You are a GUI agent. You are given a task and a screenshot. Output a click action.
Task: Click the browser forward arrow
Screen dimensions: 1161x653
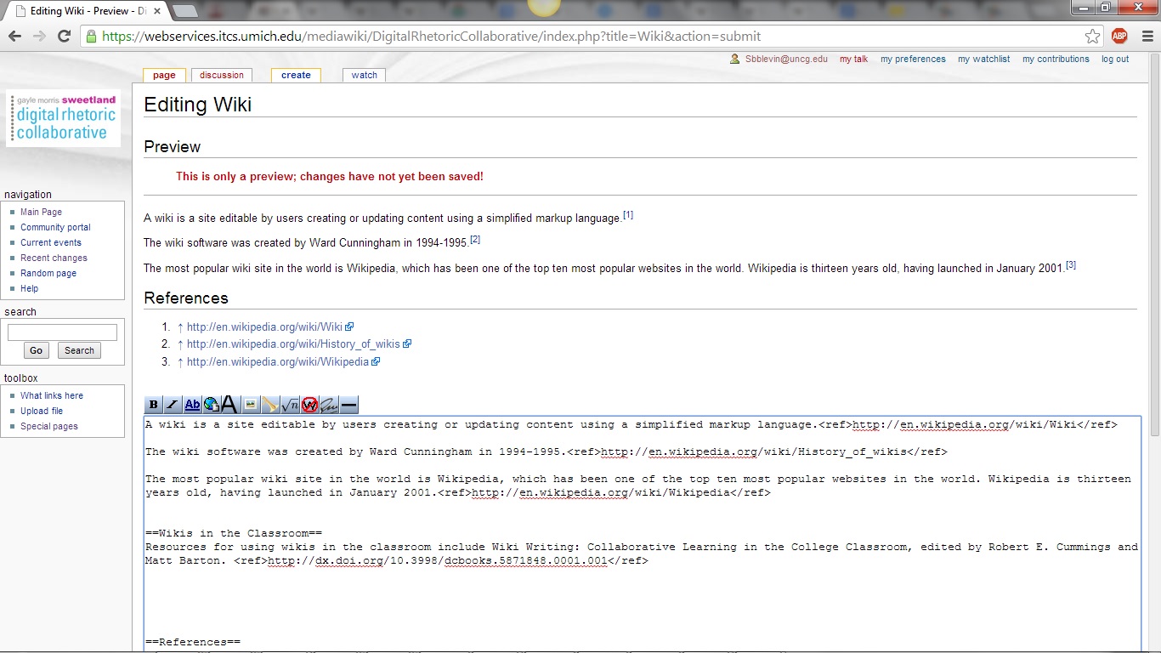[39, 36]
